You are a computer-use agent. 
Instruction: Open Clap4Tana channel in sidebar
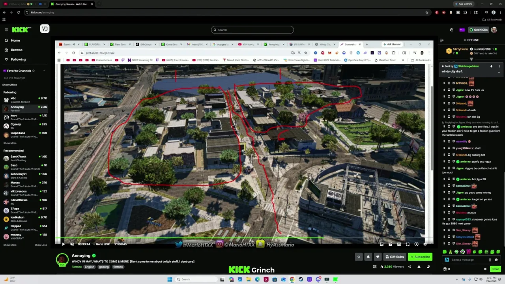click(x=25, y=135)
